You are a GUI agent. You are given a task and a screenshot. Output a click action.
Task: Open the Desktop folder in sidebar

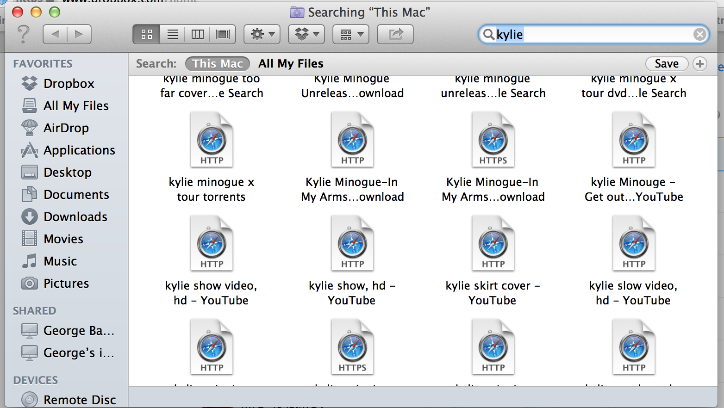(x=56, y=173)
